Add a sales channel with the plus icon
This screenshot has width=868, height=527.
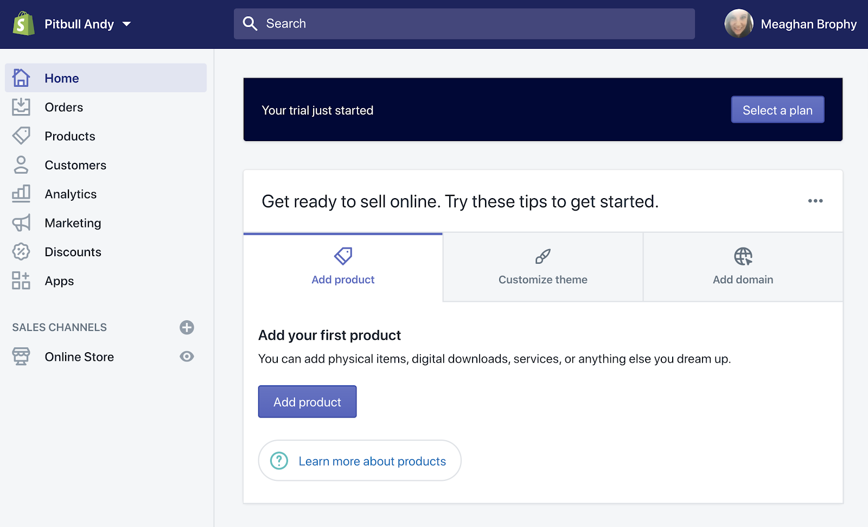[x=187, y=327]
